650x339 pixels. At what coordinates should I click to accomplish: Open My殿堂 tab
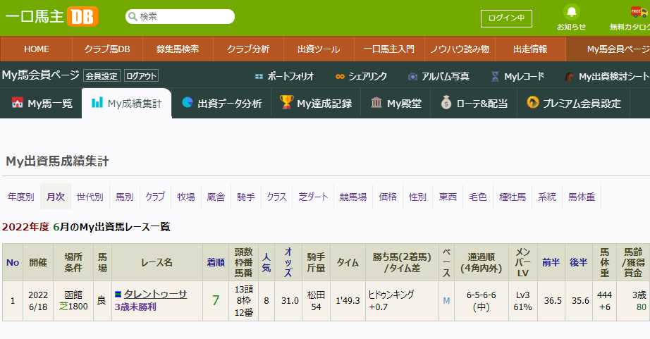(x=395, y=103)
